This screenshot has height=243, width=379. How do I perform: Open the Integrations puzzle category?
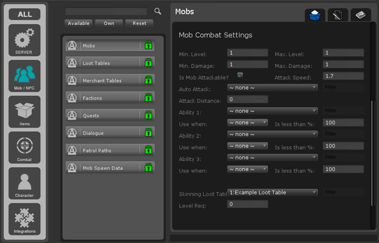pyautogui.click(x=24, y=219)
